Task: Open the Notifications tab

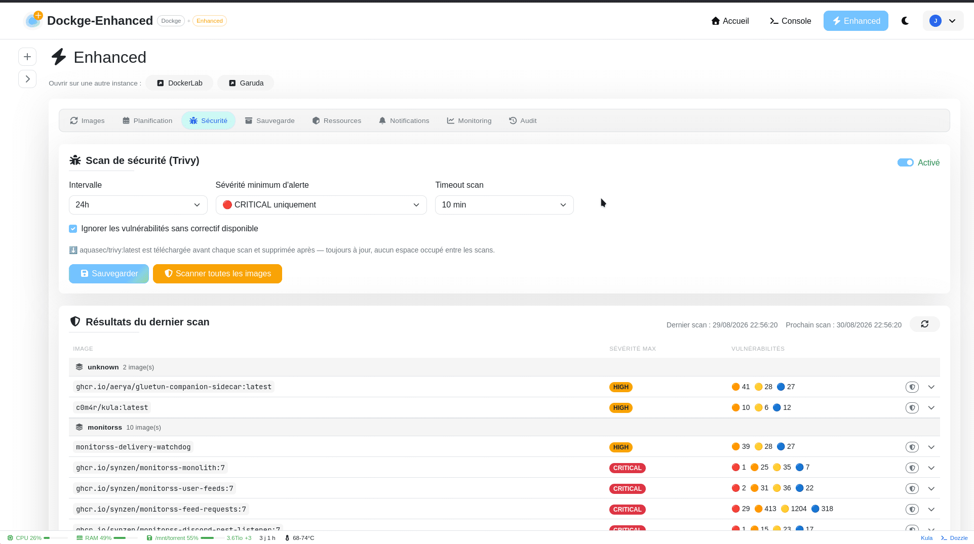Action: click(404, 120)
